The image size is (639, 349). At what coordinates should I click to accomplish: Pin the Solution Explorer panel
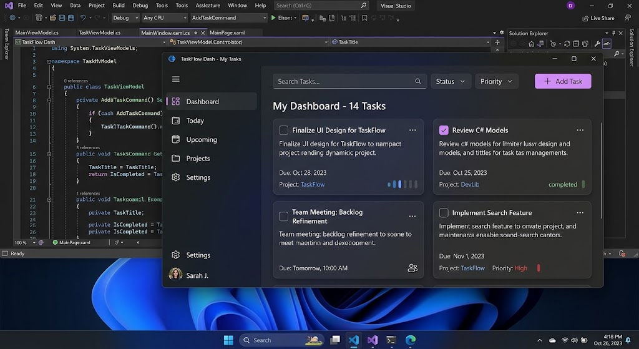pos(614,33)
